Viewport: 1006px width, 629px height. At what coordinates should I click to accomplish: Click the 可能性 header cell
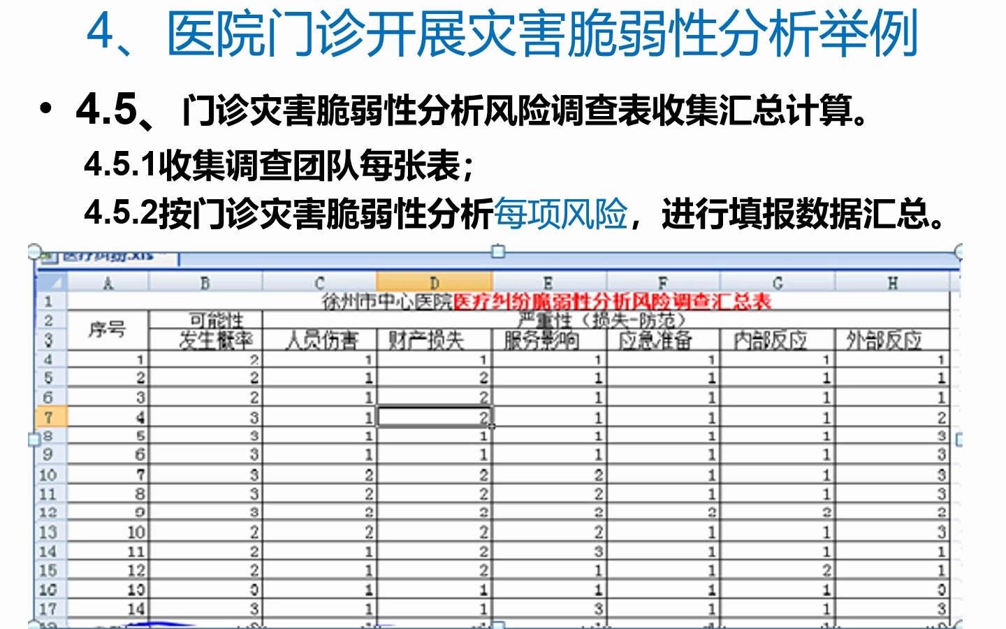205,321
